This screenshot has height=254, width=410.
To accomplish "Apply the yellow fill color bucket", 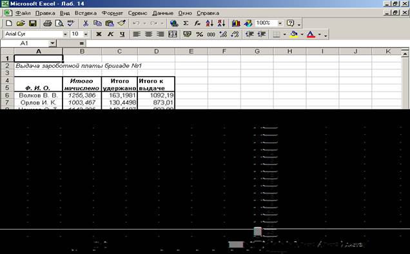I will 294,34.
